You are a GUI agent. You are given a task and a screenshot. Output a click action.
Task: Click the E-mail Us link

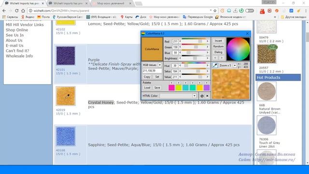pos(14,45)
